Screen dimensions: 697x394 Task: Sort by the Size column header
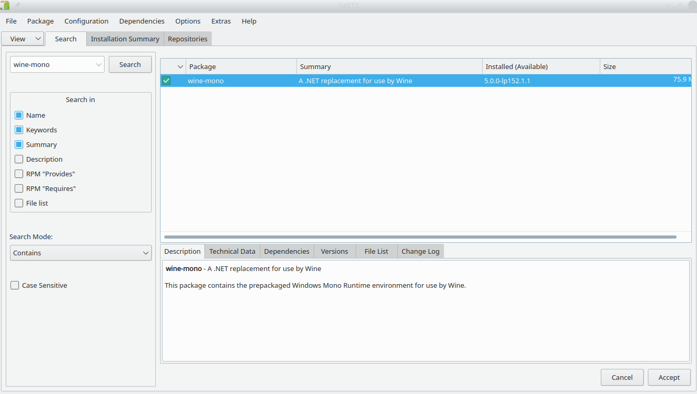coord(646,66)
